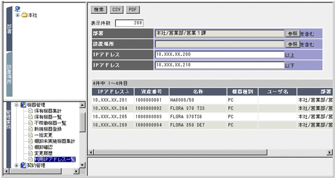Select 利用IPアドレス一覧 menu item
This screenshot has width=336, height=180.
pos(55,159)
